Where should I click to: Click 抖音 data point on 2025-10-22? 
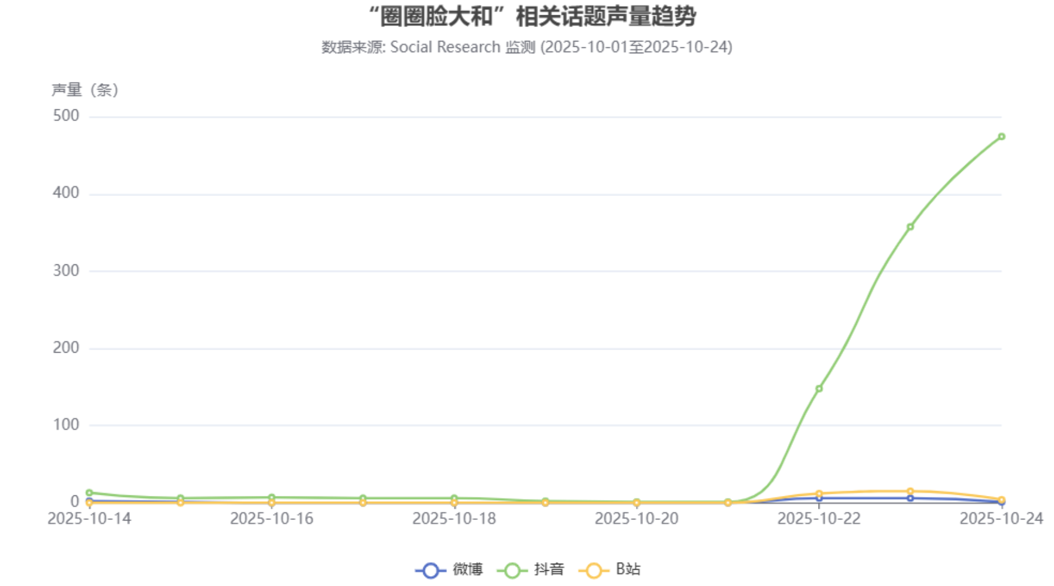pyautogui.click(x=819, y=388)
